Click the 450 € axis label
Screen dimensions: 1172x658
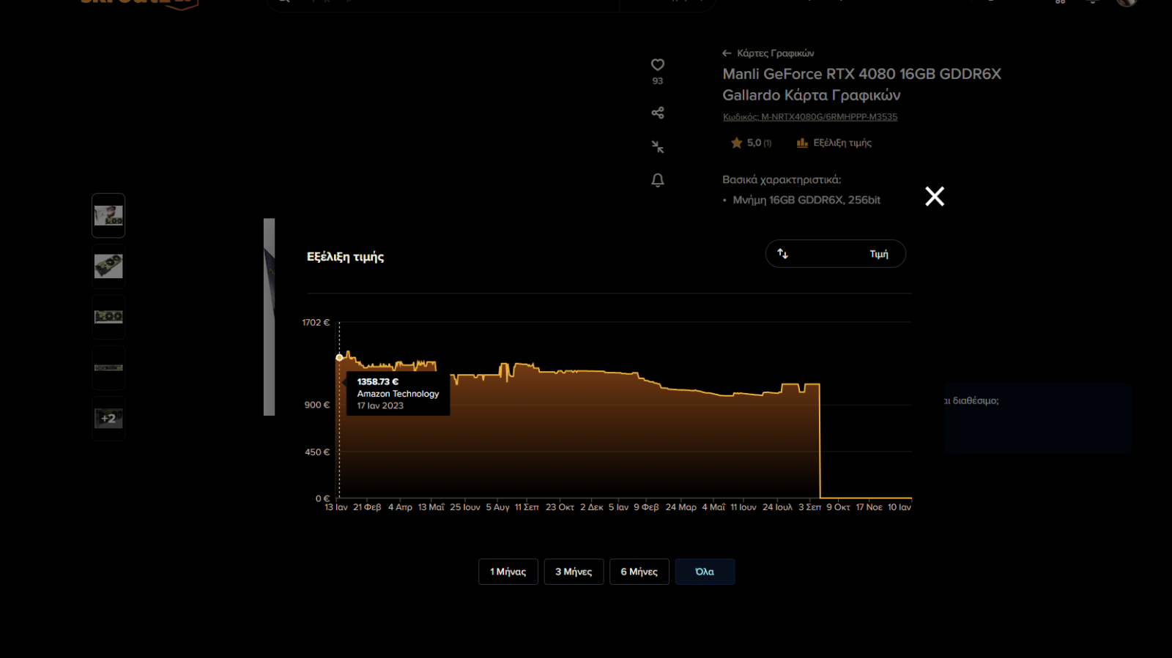(317, 452)
